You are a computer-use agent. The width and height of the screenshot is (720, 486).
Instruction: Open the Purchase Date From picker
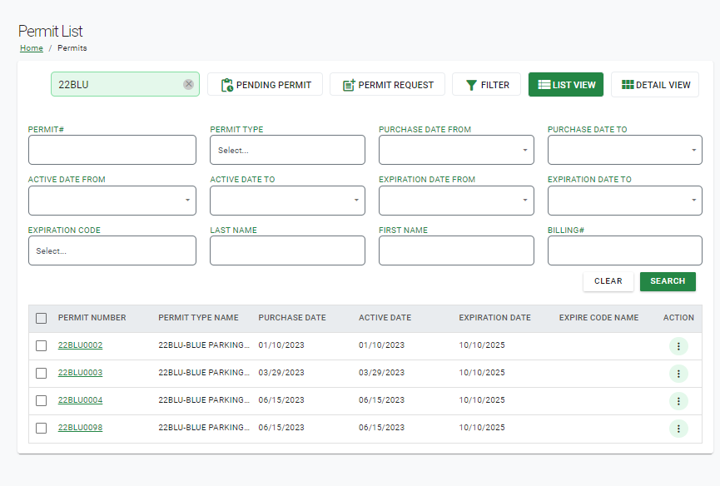(x=456, y=150)
